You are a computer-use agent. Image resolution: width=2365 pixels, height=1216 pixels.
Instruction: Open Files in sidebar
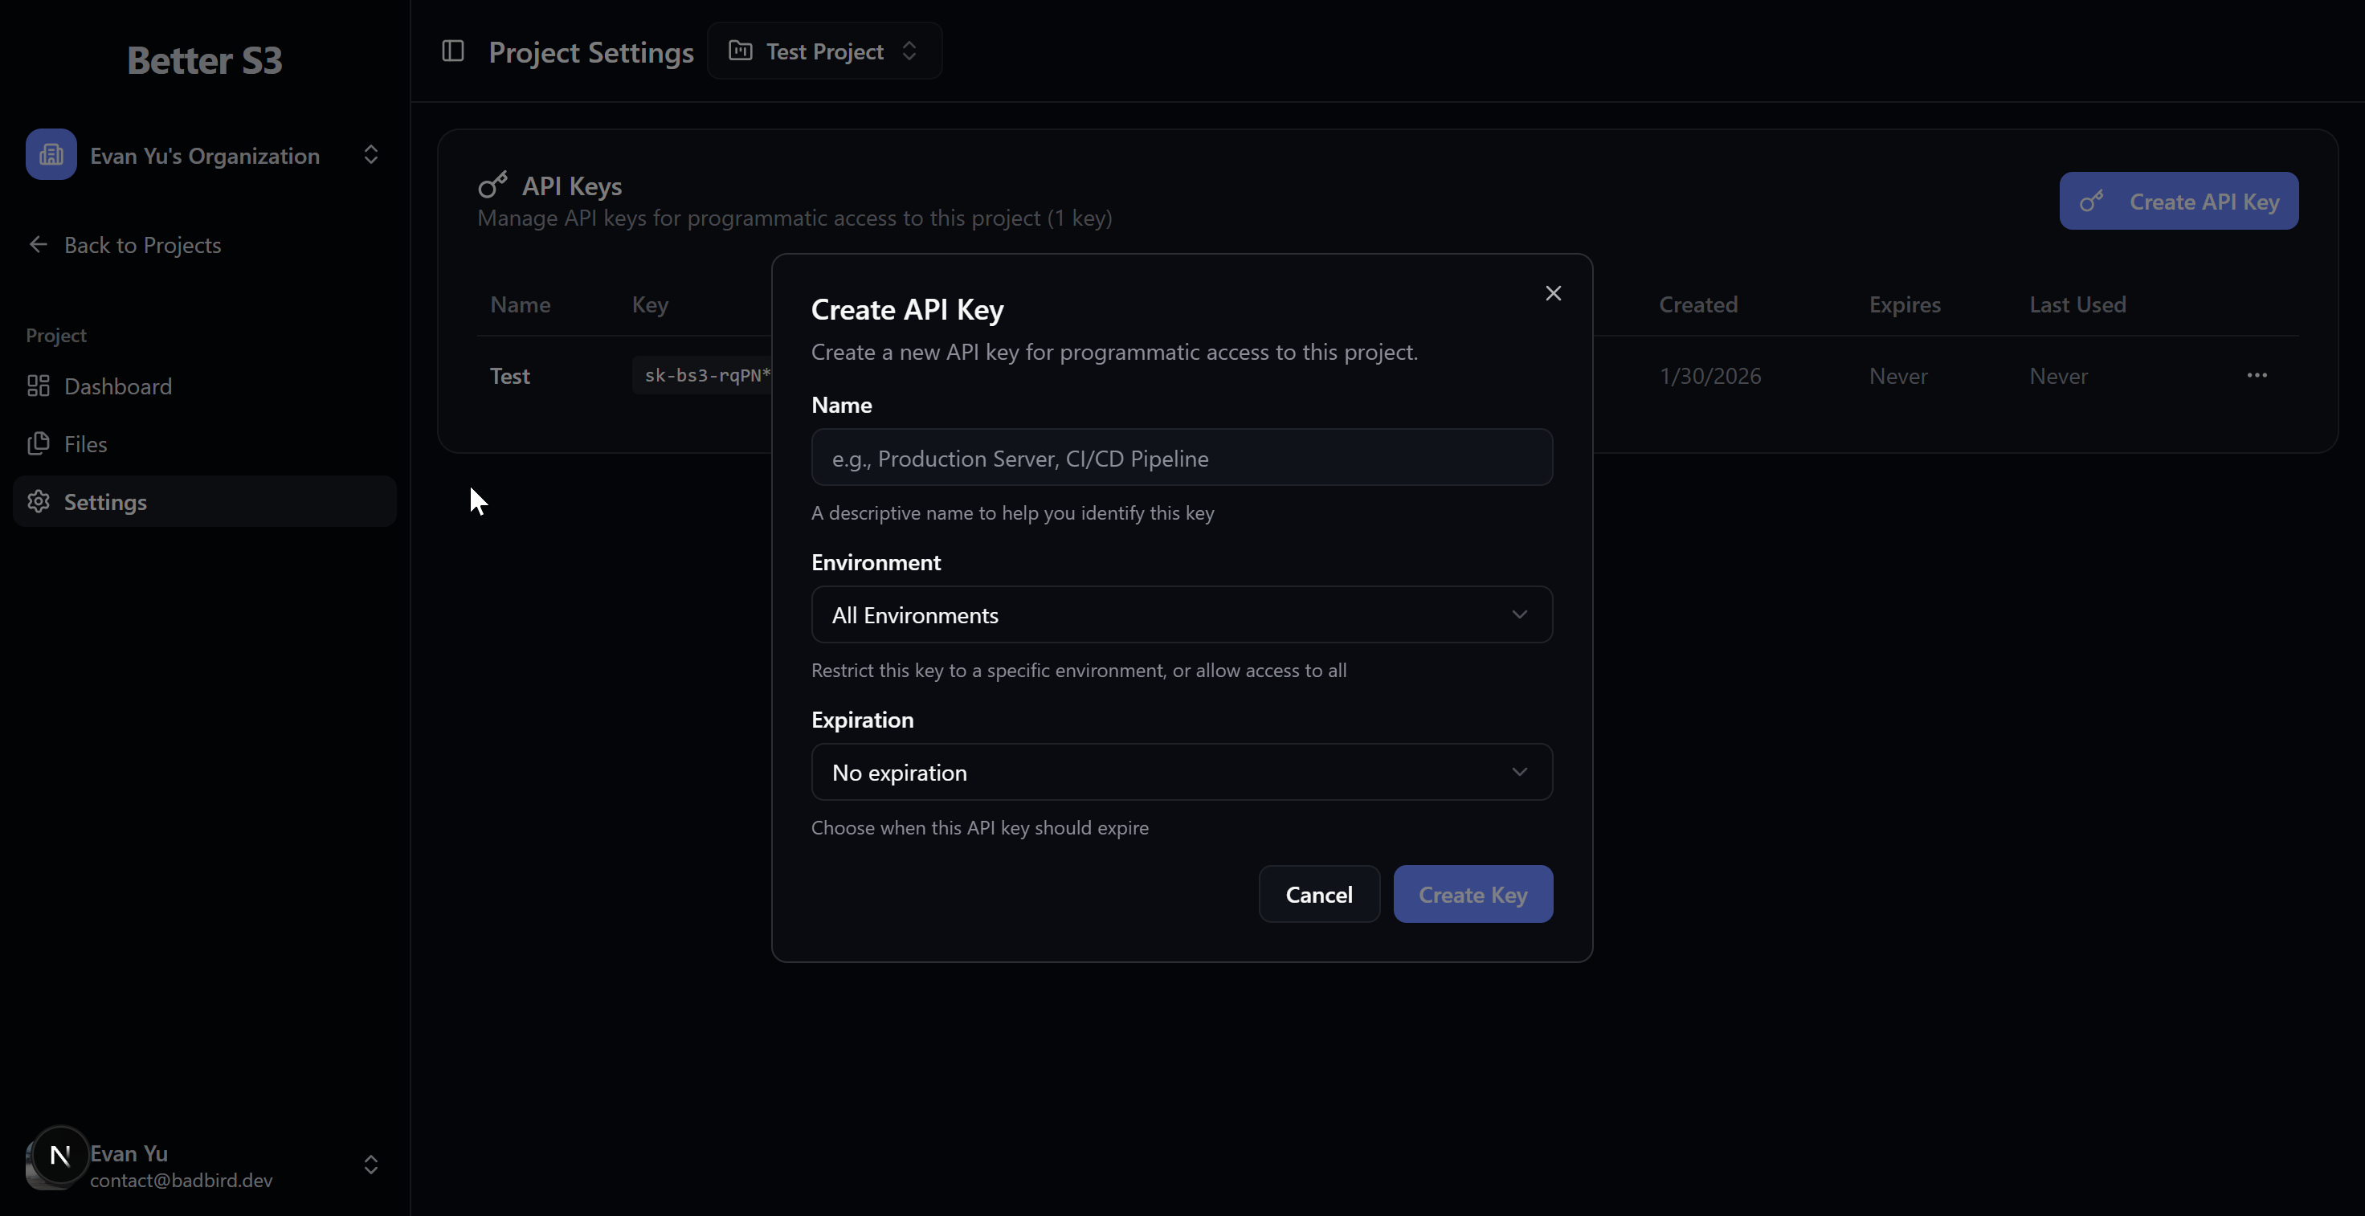(85, 444)
